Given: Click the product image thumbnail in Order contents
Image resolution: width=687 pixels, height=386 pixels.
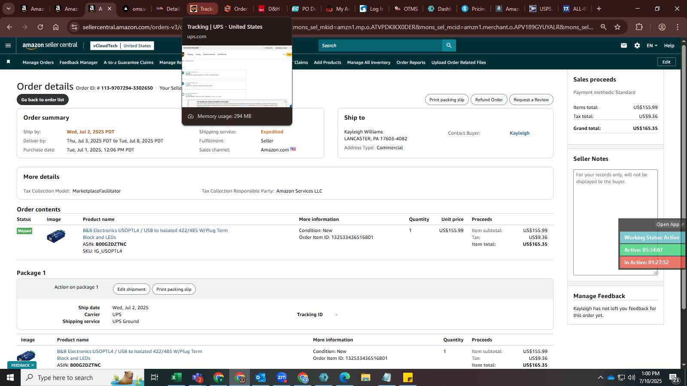Looking at the screenshot, I should point(56,236).
